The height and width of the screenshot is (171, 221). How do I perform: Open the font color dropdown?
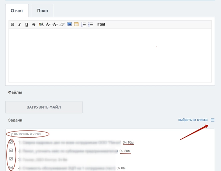[x=55, y=25]
